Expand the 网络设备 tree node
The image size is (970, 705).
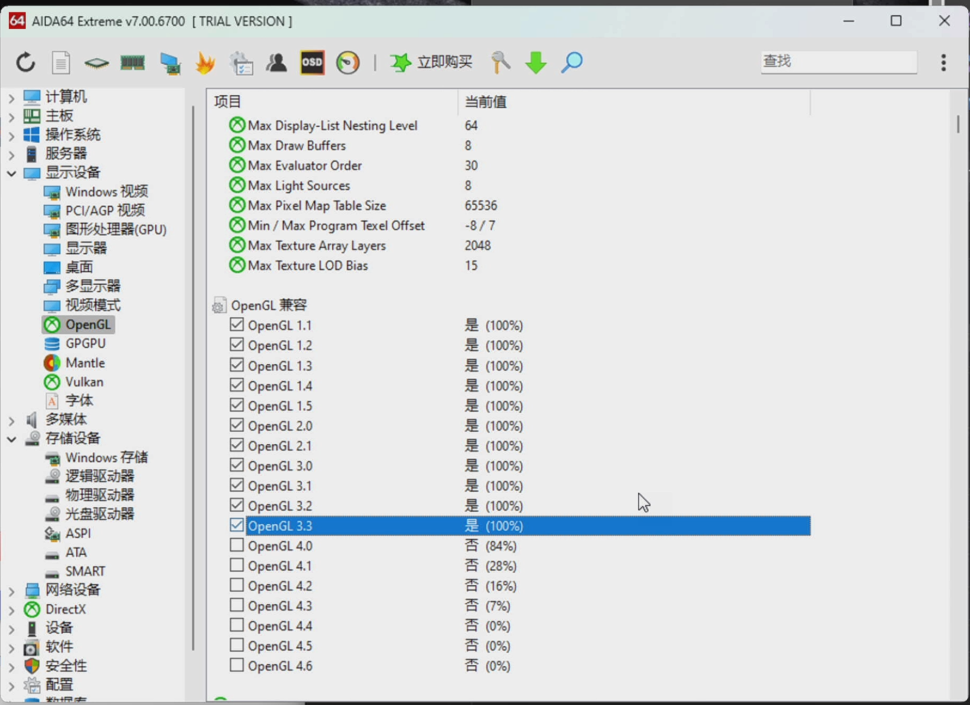coord(11,591)
